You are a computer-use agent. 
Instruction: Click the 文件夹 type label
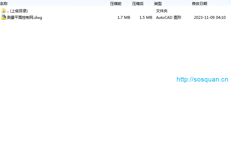point(162,11)
